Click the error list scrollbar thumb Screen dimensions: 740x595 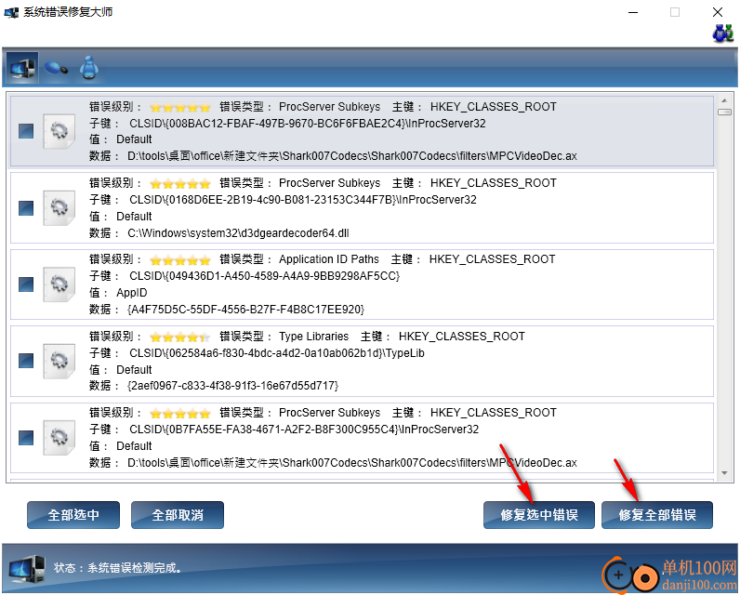(724, 112)
